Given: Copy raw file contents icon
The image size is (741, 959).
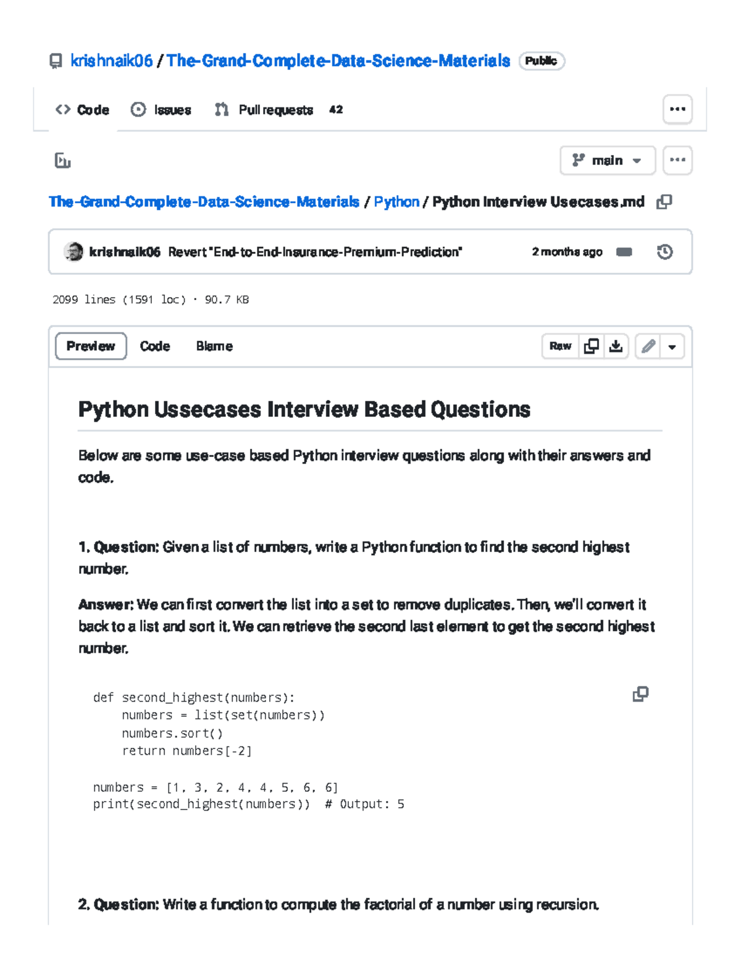Looking at the screenshot, I should coord(591,346).
